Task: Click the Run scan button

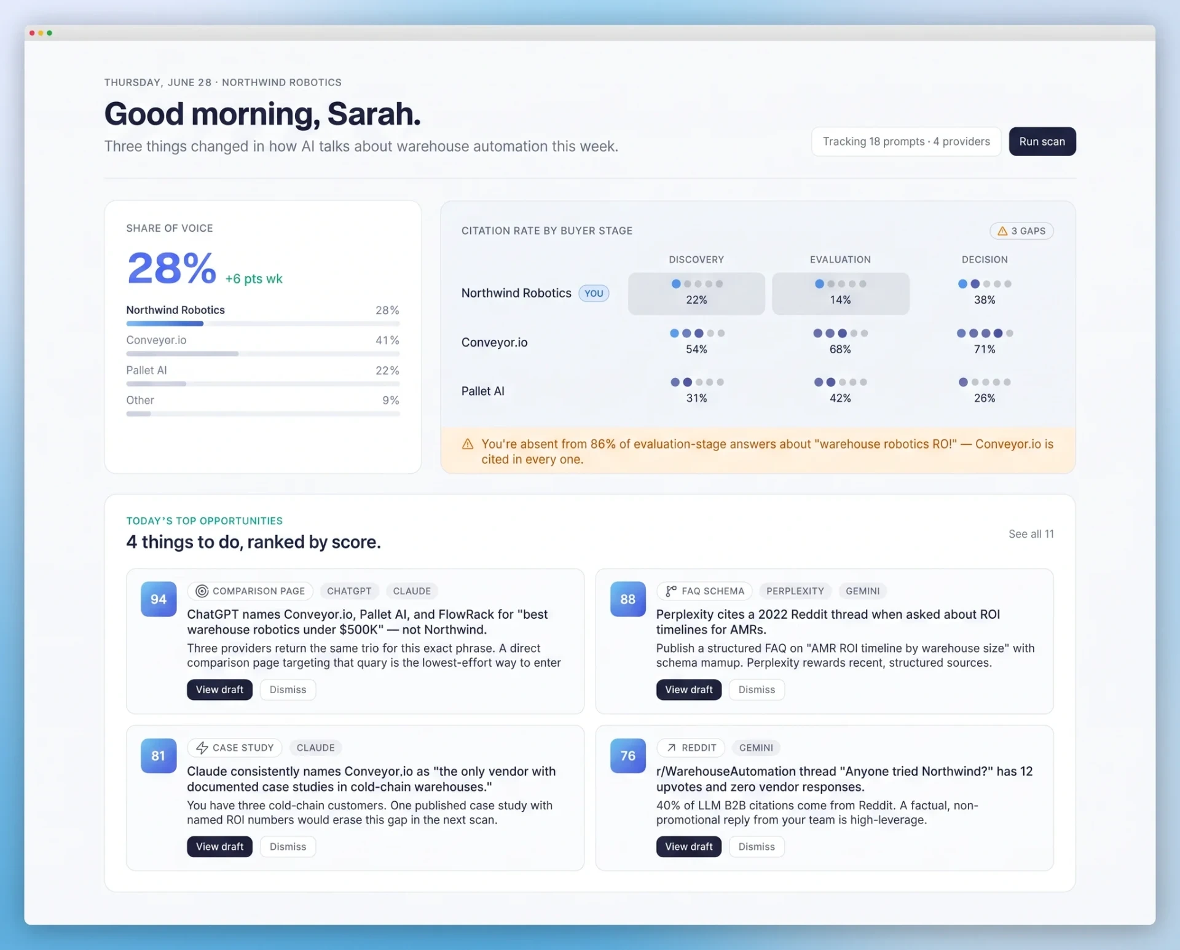Action: tap(1042, 141)
